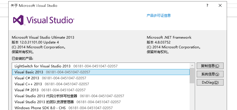Click the product list scrollbar thumb
Screen dimensions: 237x110
[192, 76]
